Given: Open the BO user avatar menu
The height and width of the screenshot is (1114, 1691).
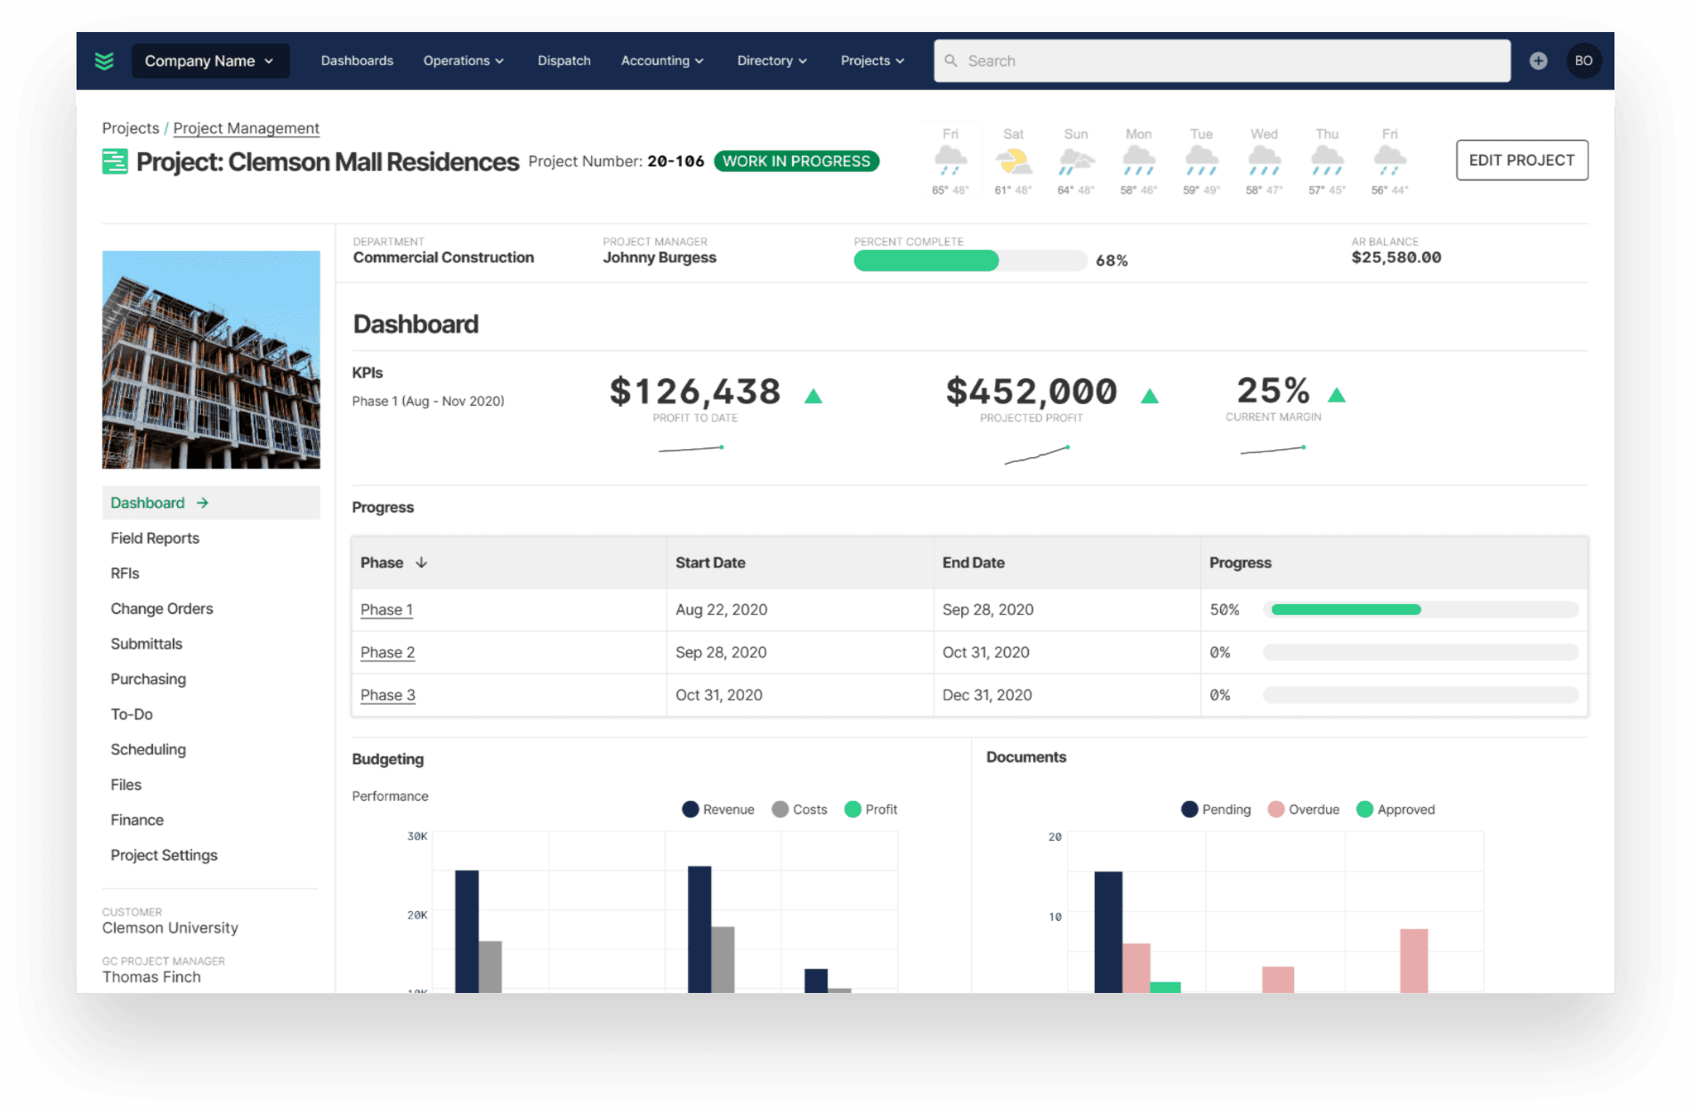Looking at the screenshot, I should (1583, 61).
